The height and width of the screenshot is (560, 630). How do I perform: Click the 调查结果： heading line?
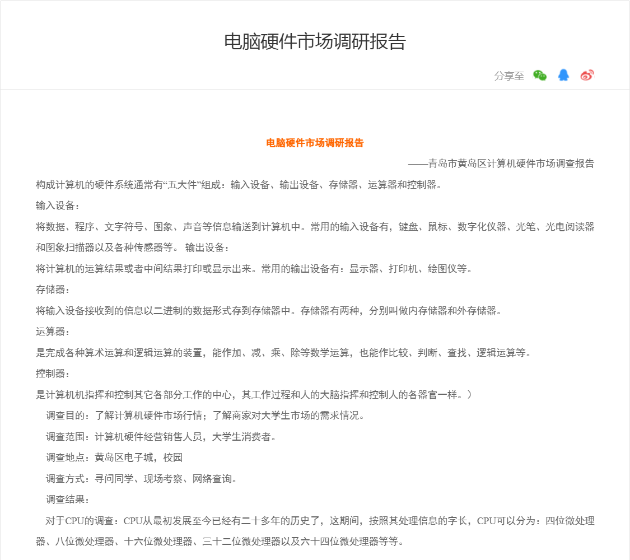point(68,500)
